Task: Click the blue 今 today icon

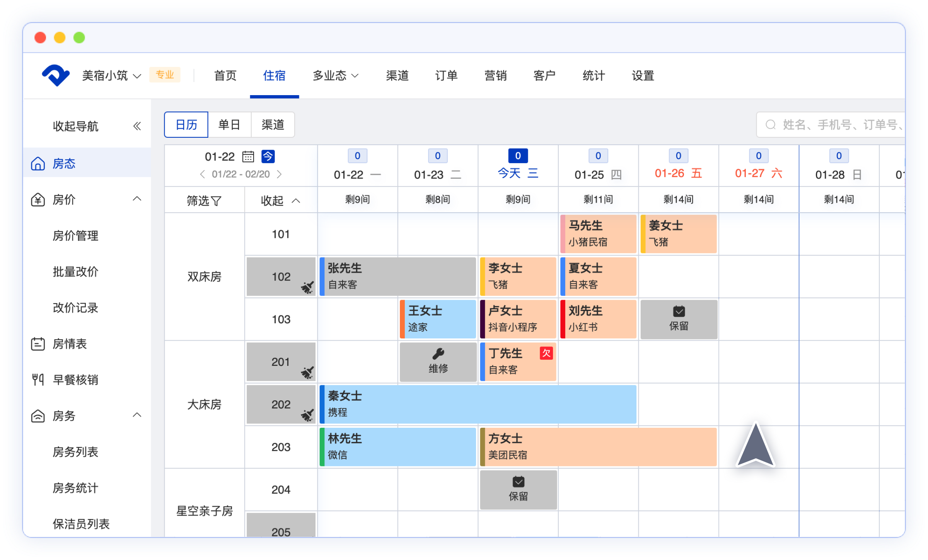Action: click(268, 157)
